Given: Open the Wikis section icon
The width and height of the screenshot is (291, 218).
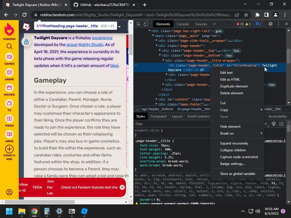Looking at the screenshot, I should point(9,134).
